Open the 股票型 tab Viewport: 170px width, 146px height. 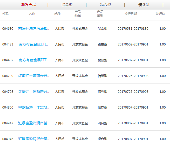[x=67, y=5]
